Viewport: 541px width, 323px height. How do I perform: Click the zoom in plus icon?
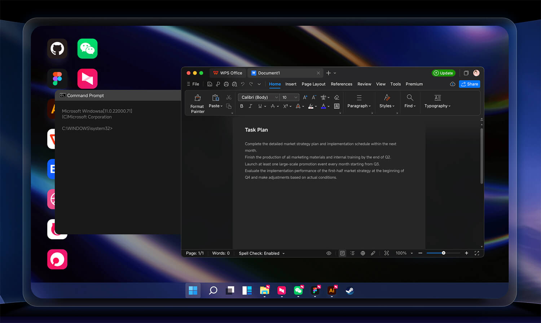(x=466, y=253)
